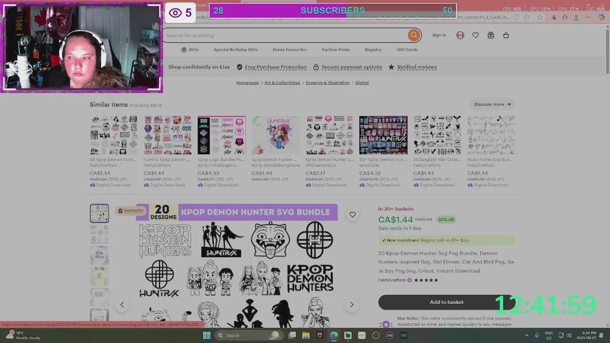Viewport: 610px width, 343px height.
Task: Click the Star Seller badge icon
Action: pyautogui.click(x=386, y=324)
